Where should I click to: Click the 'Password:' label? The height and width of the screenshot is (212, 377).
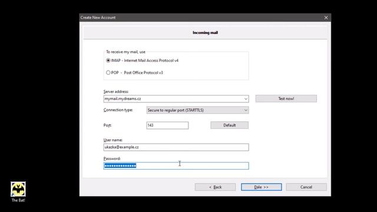[112, 158]
